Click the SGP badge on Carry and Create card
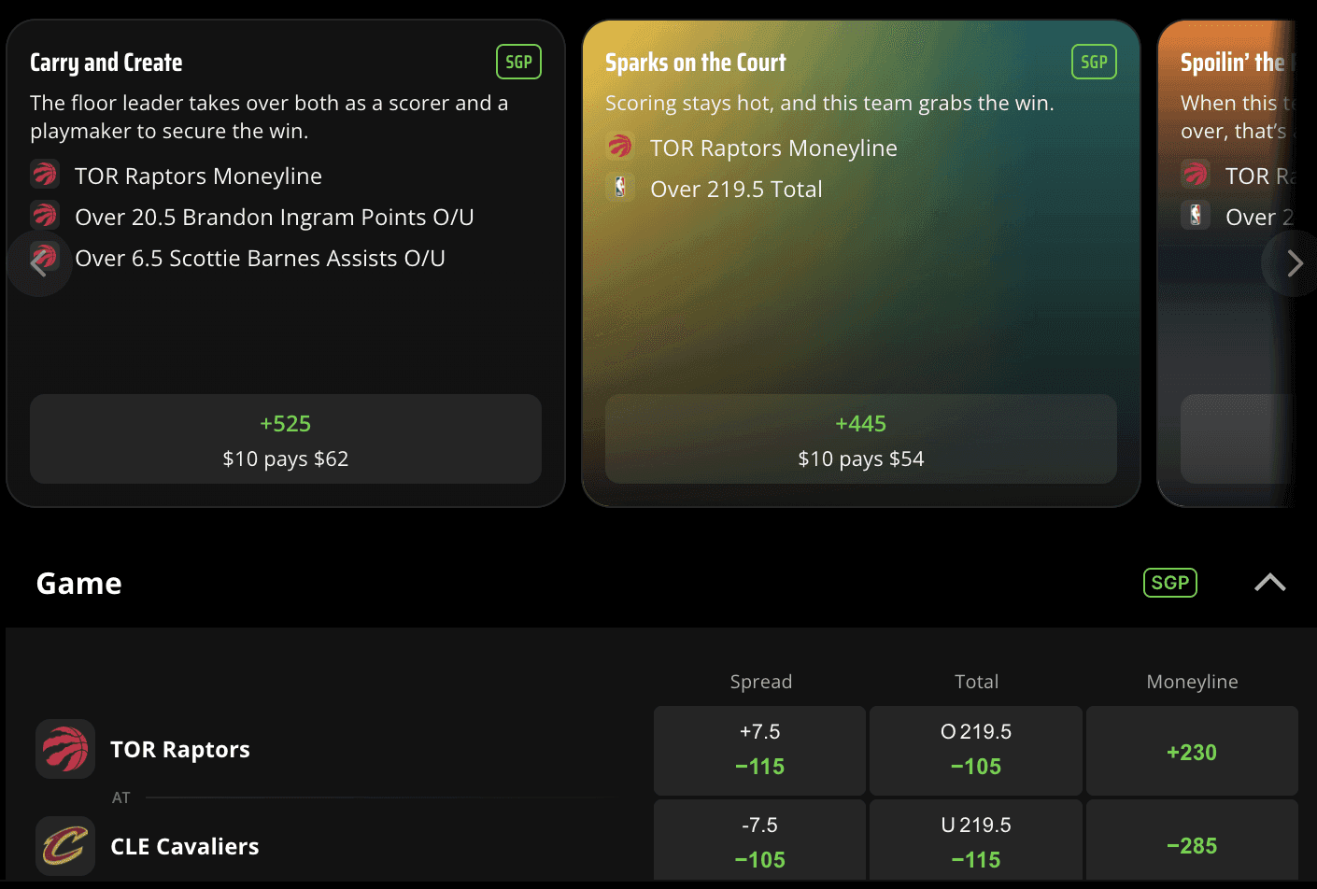This screenshot has height=889, width=1317. (518, 61)
